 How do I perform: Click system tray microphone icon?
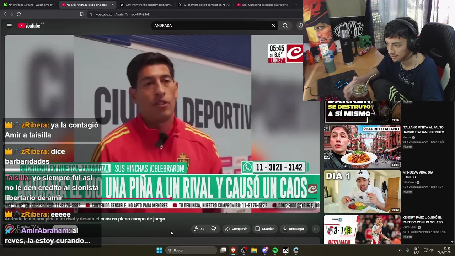[x=408, y=250]
